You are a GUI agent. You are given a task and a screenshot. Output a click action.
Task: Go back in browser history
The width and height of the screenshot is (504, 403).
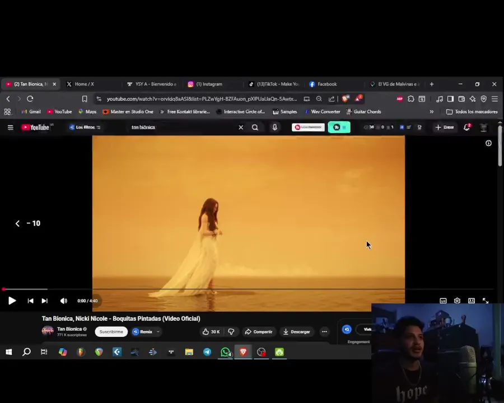(8, 99)
